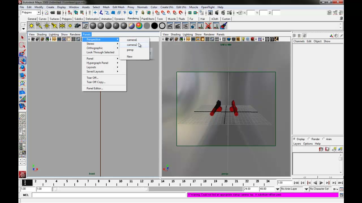Image resolution: width=362 pixels, height=203 pixels.
Task: Click Panel Editor... menu entry
Action: click(95, 88)
